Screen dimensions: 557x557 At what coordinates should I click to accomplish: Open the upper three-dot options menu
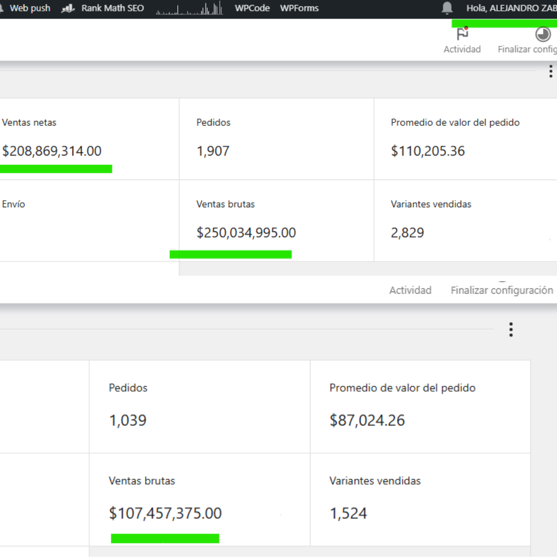pyautogui.click(x=550, y=71)
